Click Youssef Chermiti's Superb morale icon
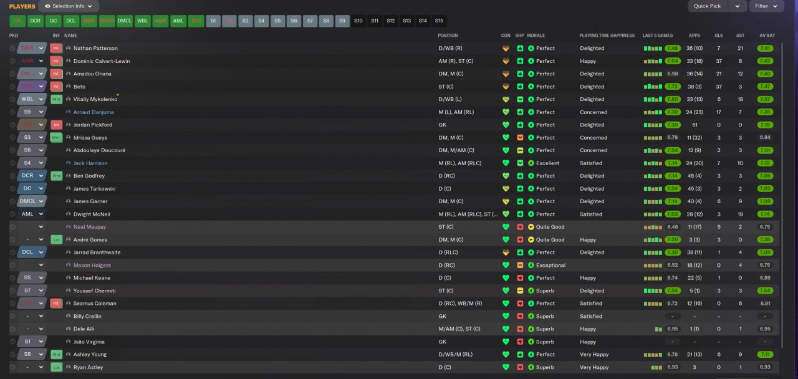 click(x=531, y=290)
